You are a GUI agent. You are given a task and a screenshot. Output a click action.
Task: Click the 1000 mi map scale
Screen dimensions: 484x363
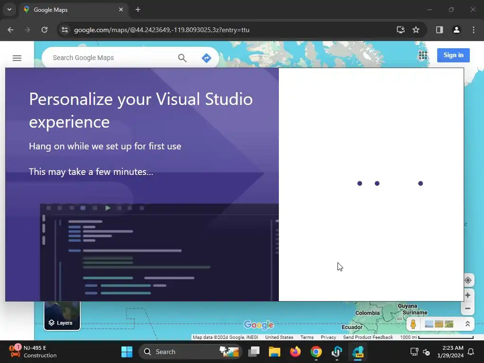tap(436, 337)
